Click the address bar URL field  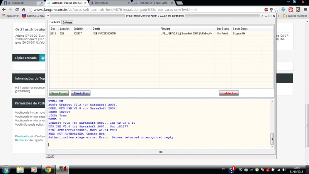pyautogui.click(x=146, y=9)
